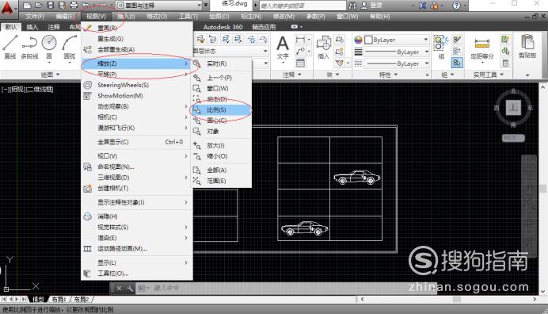
Task: Click the 定距等分 measure icon
Action: tap(482, 48)
